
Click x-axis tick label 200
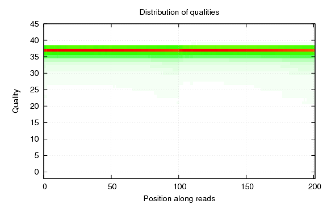click(315, 187)
